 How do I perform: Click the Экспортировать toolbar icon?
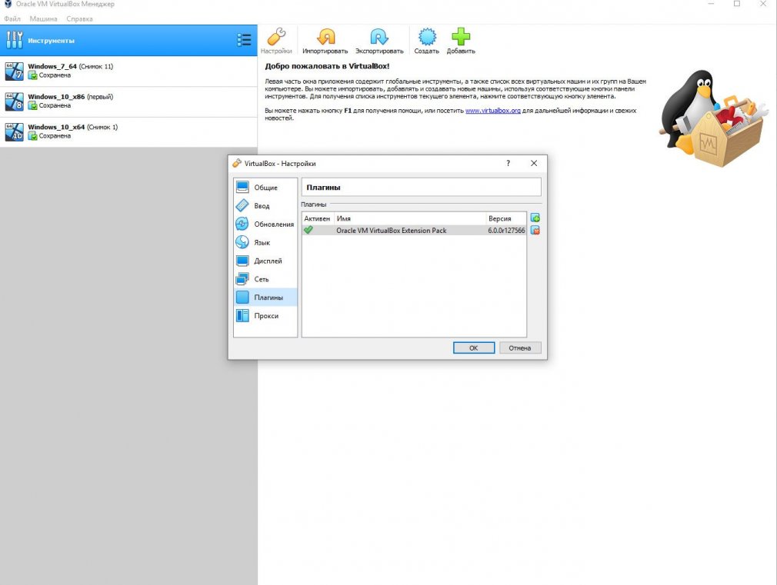pos(379,37)
